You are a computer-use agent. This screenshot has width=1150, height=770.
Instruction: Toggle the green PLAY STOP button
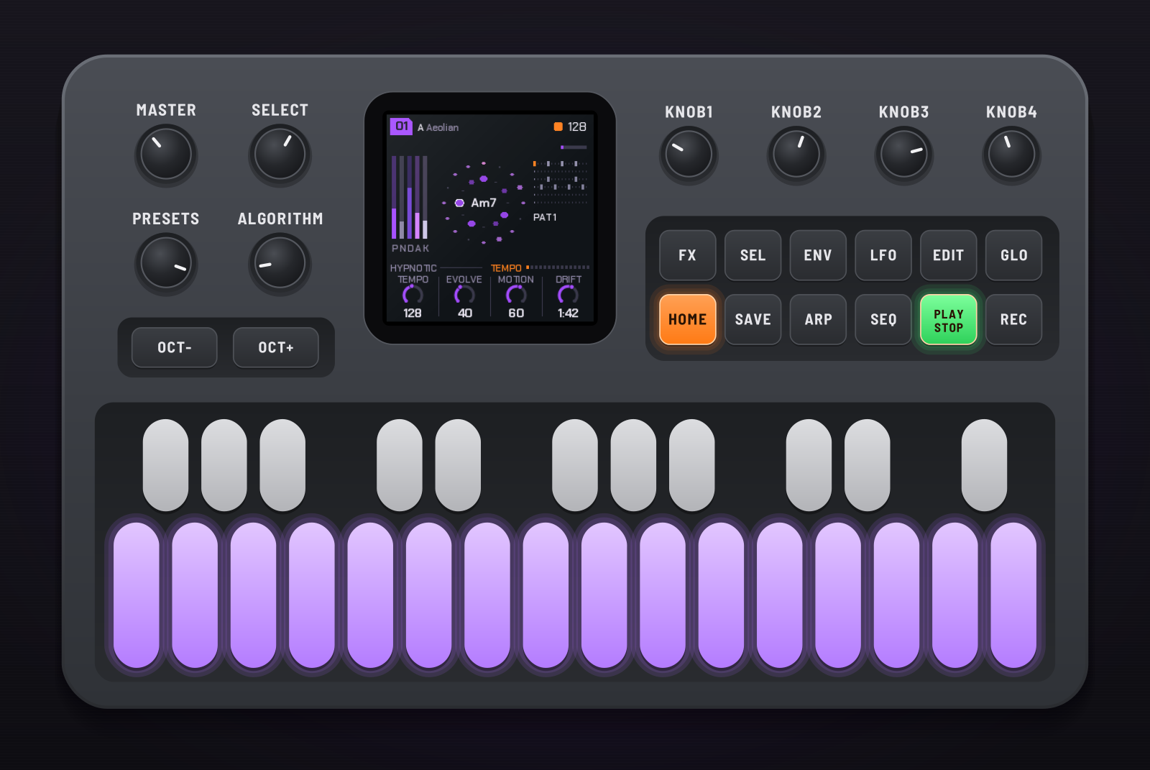click(949, 319)
